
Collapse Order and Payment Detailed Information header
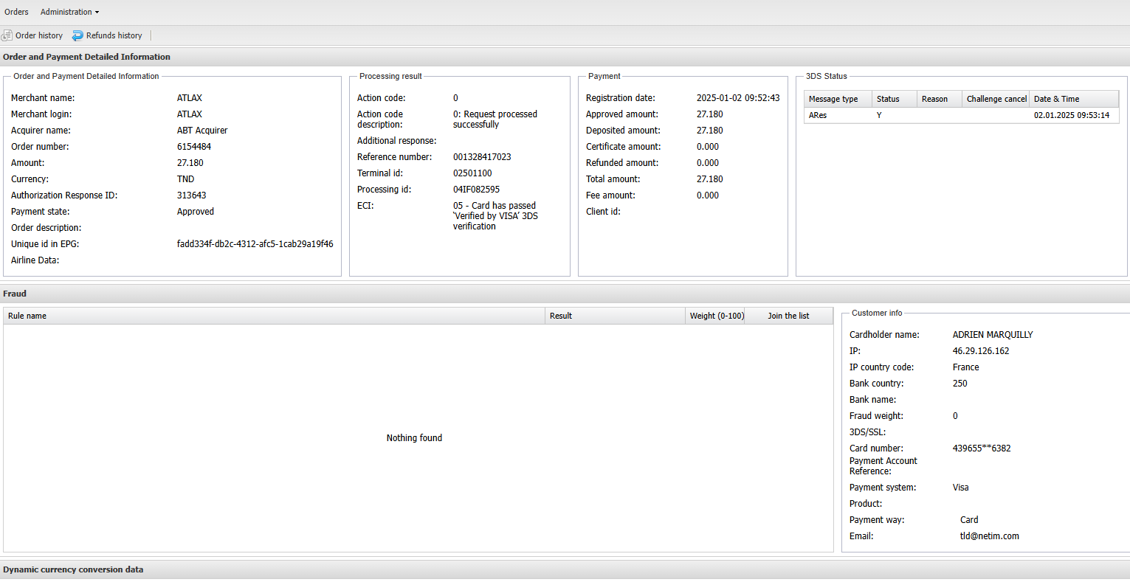pos(86,57)
